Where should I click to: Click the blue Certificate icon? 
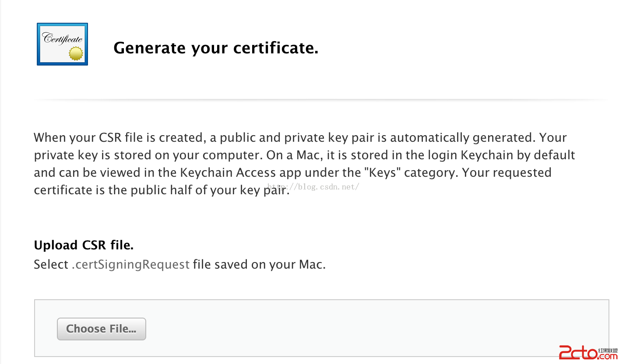(62, 44)
